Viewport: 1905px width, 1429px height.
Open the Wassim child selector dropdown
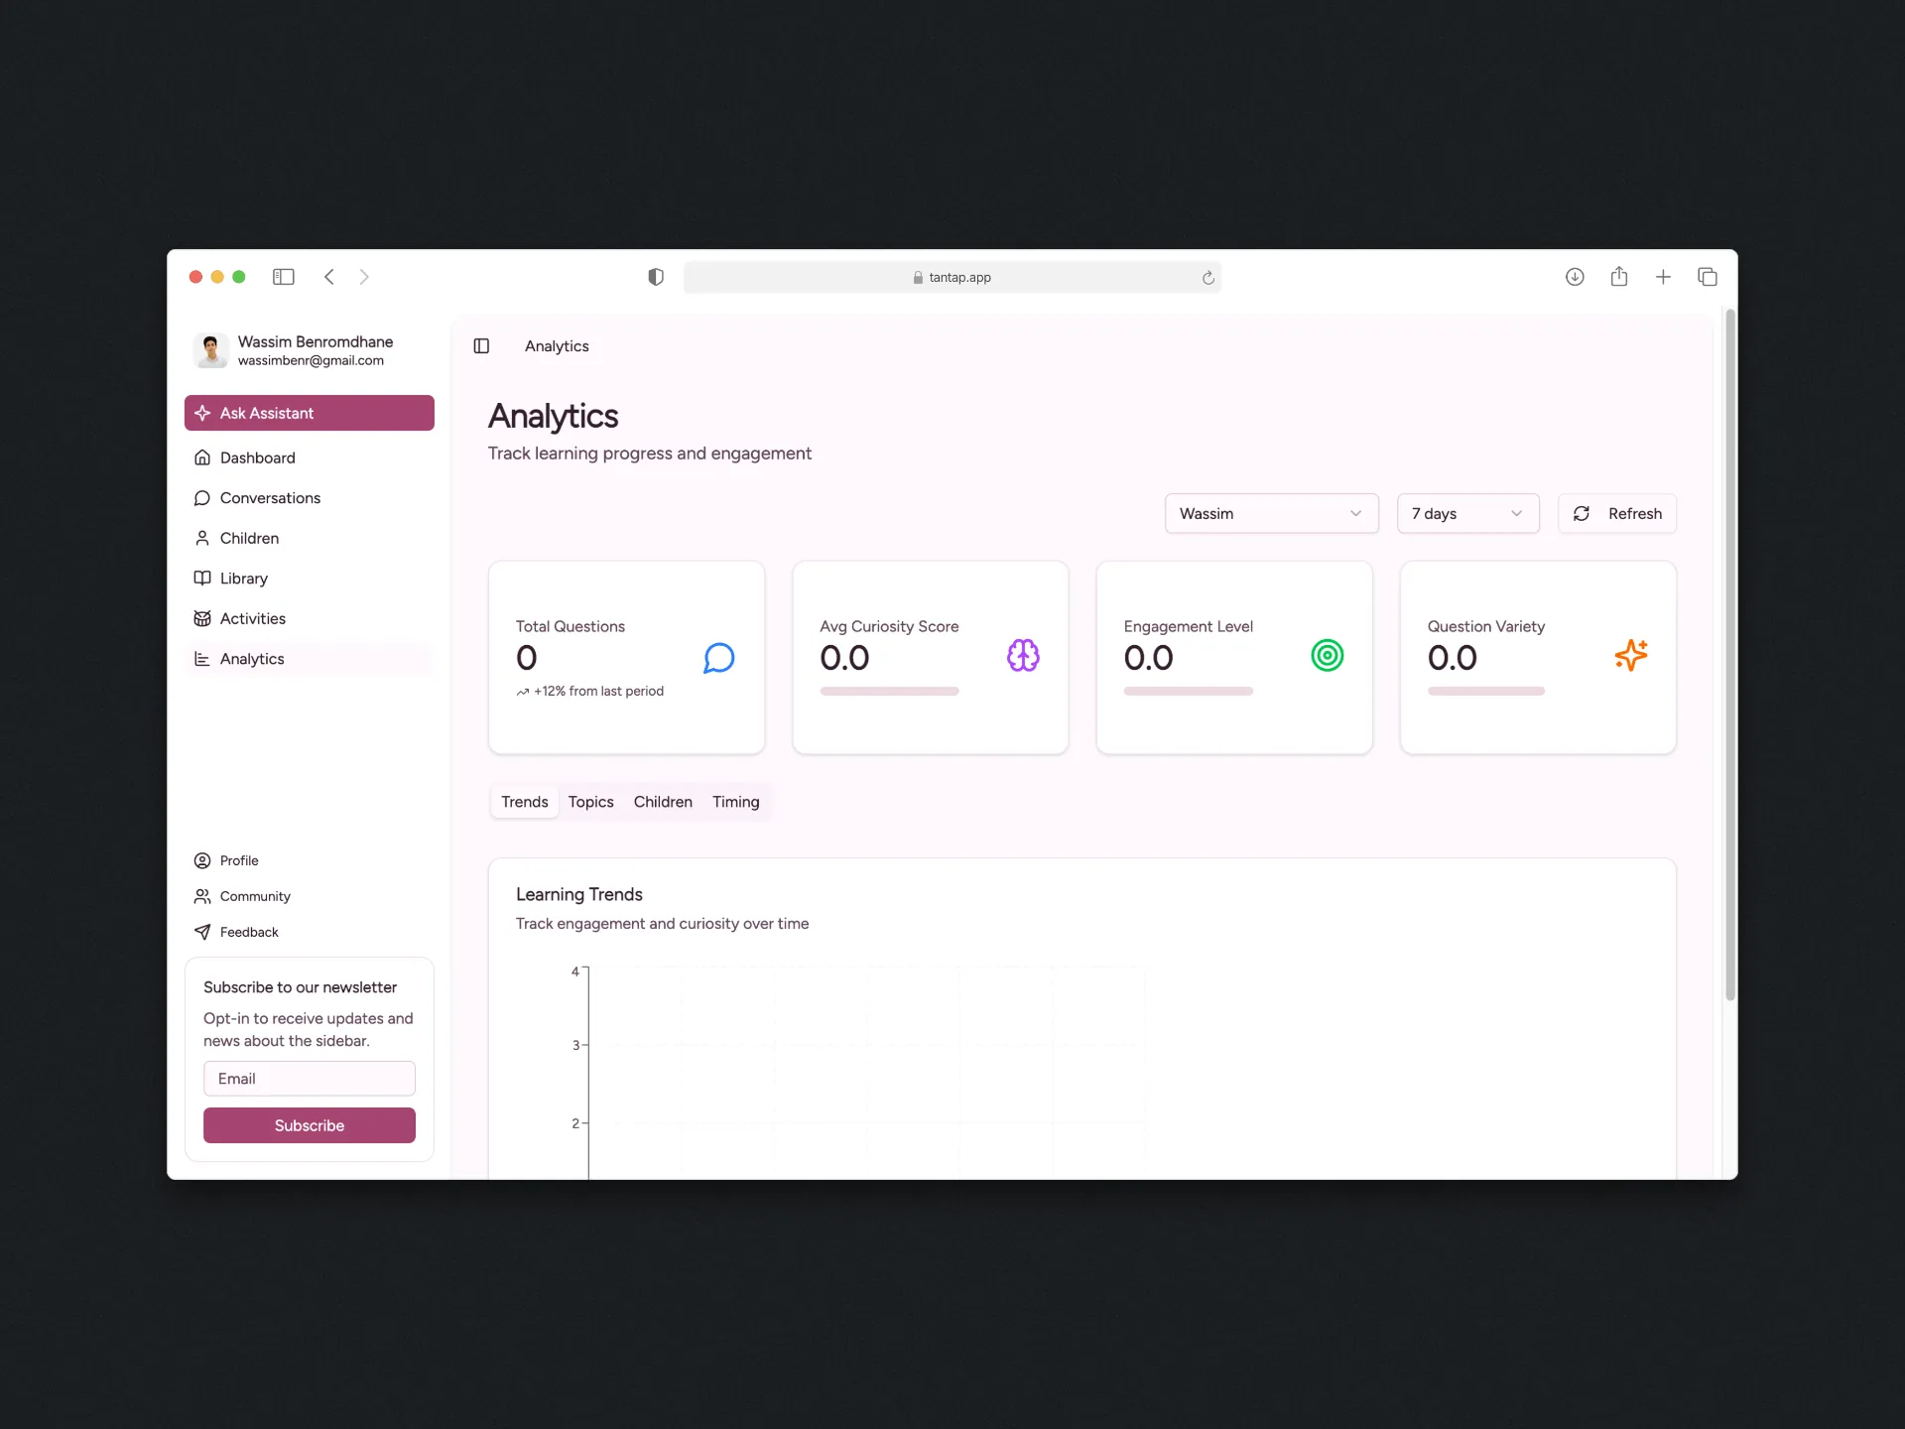coord(1272,513)
